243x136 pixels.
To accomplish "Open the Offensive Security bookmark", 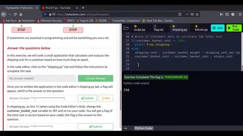I will click(49, 21).
